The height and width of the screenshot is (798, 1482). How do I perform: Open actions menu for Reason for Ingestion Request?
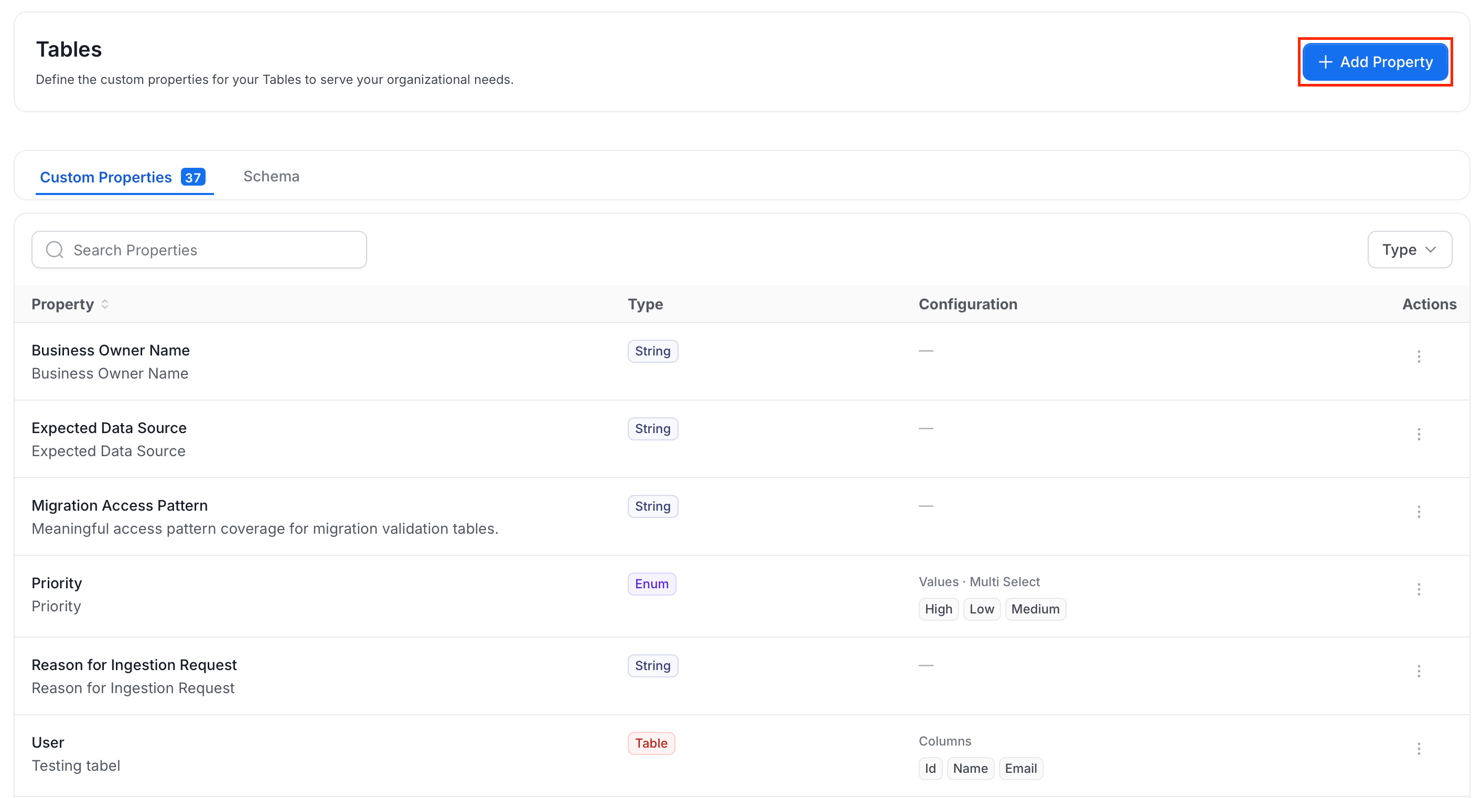[1418, 672]
